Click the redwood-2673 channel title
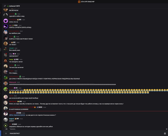 point(14,6)
